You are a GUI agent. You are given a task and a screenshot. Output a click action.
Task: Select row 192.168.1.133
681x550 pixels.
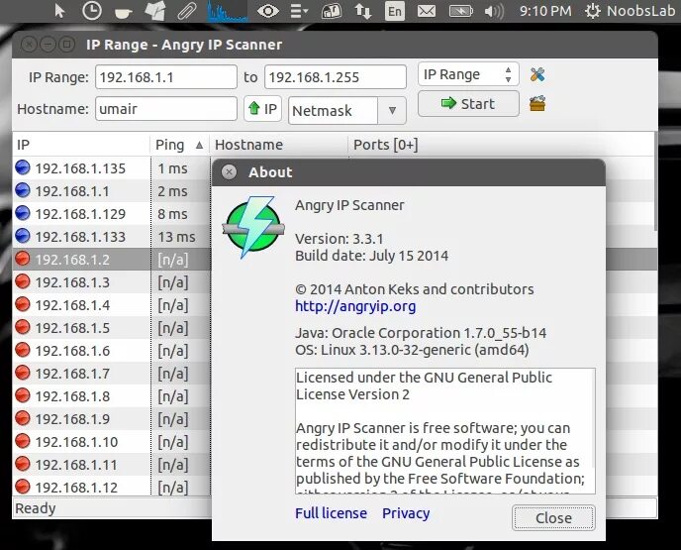pyautogui.click(x=112, y=237)
